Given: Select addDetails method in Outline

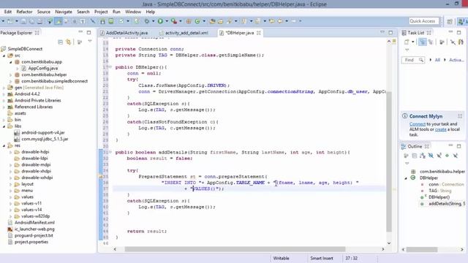Looking at the screenshot, I should click(x=447, y=204).
